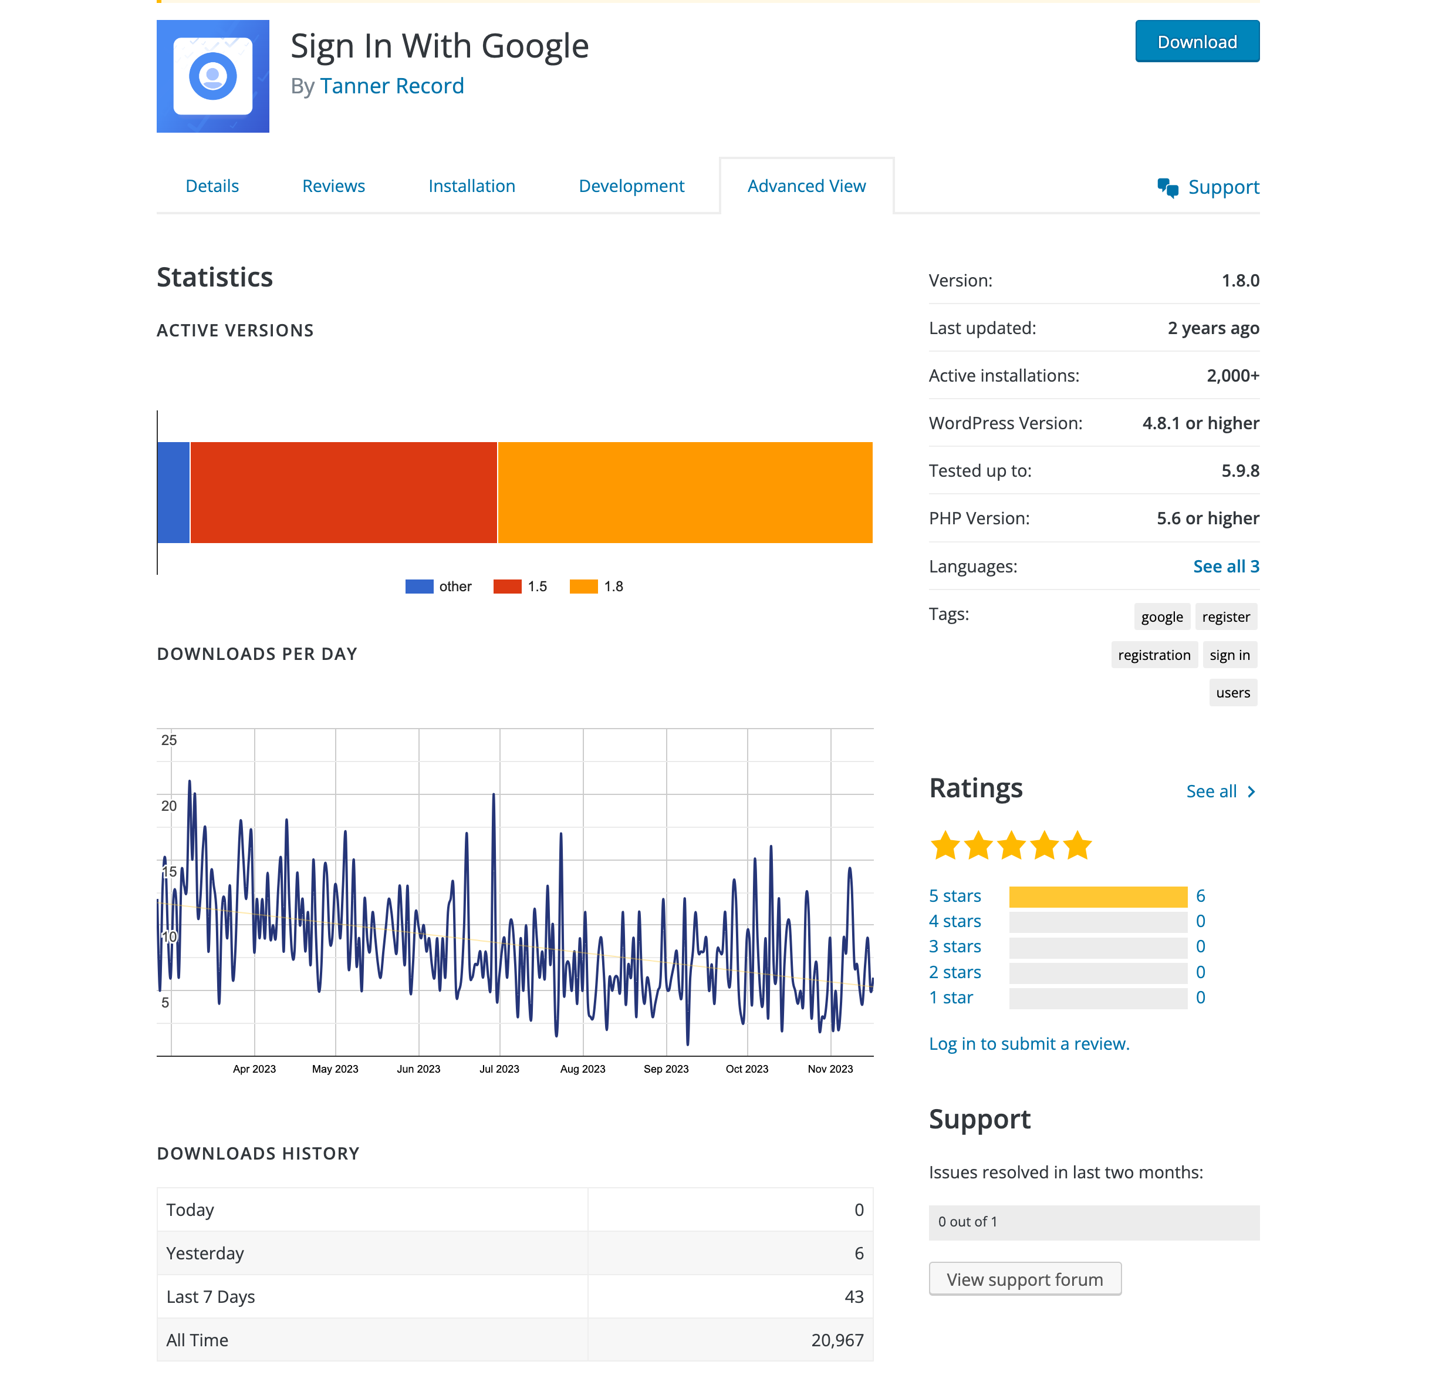Switch to the Reviews tab
The width and height of the screenshot is (1439, 1395).
tap(333, 186)
